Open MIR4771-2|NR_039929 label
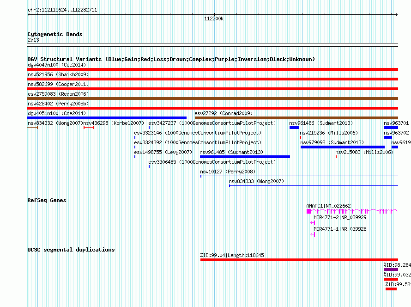The height and width of the screenshot is (307, 411). point(340,217)
